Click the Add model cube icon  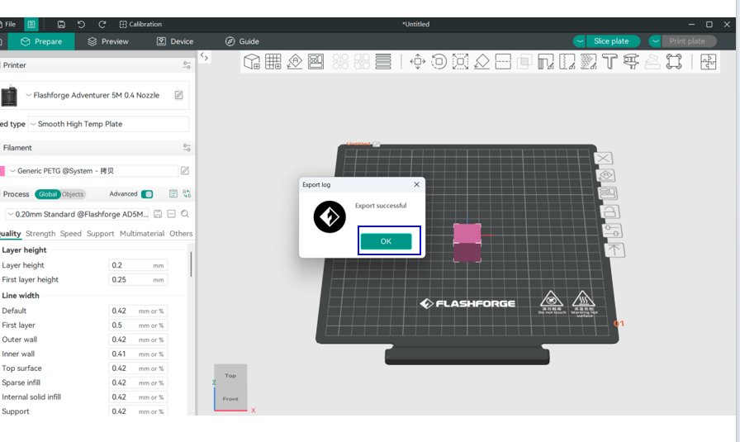tap(252, 62)
